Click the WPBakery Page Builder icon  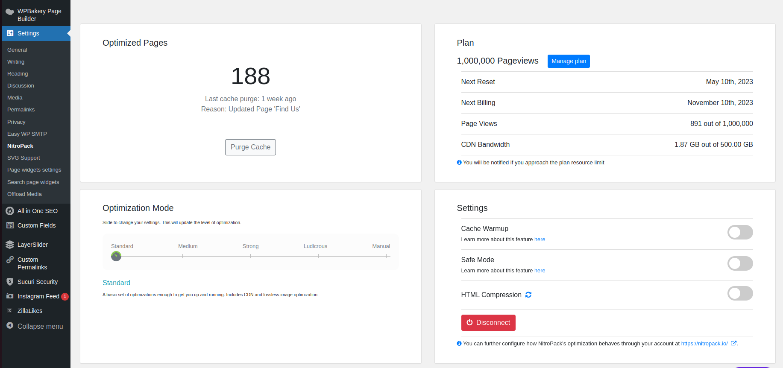click(9, 12)
